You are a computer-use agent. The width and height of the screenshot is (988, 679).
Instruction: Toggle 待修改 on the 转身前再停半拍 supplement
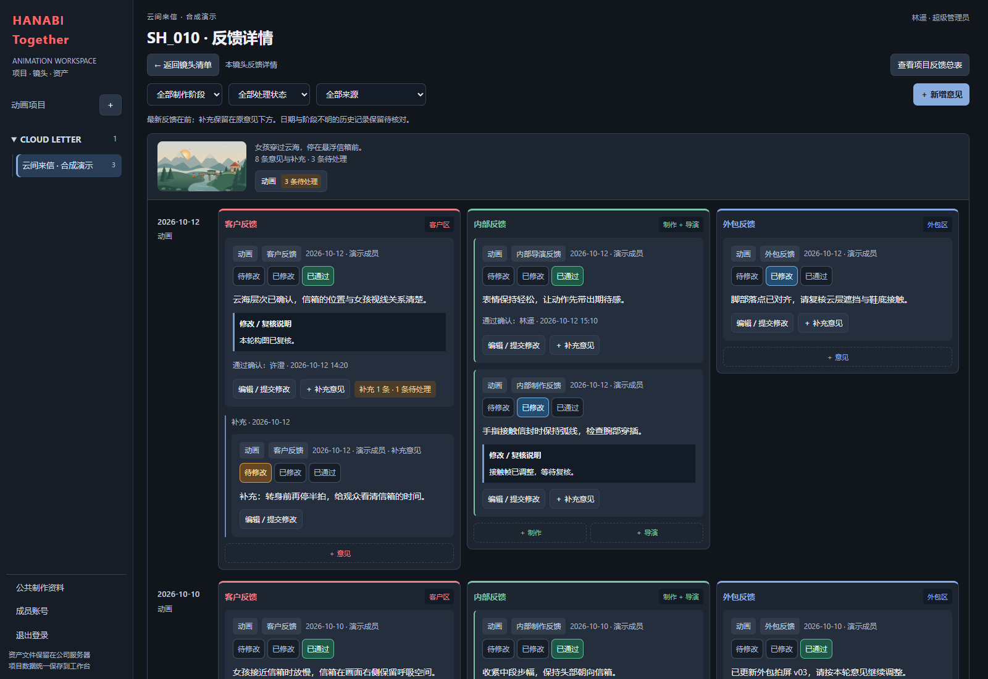(x=256, y=473)
